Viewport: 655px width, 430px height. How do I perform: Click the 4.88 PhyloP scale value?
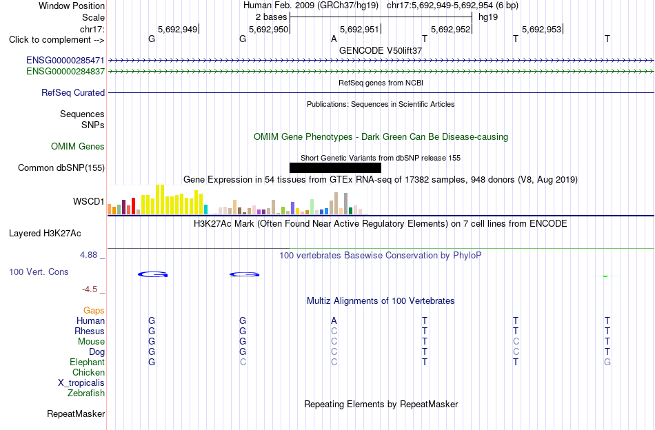coord(88,255)
